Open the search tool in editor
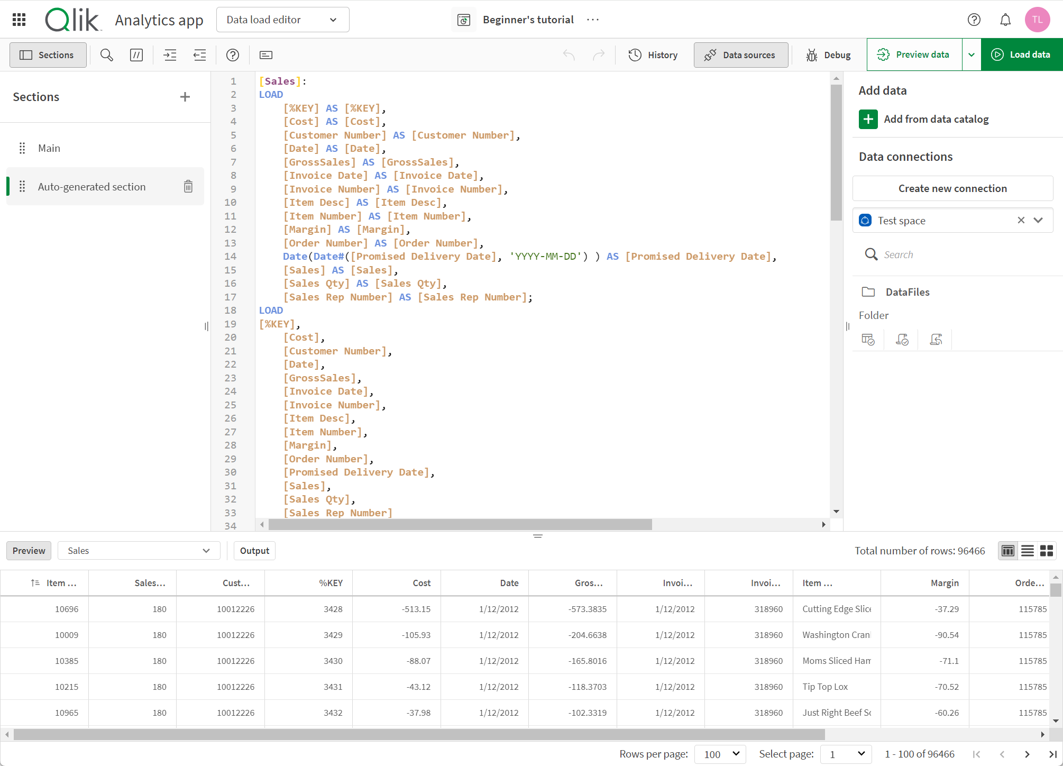 click(106, 54)
